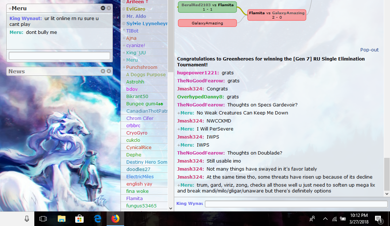
Task: Select CynicalRice in the user list
Action: pyautogui.click(x=139, y=147)
